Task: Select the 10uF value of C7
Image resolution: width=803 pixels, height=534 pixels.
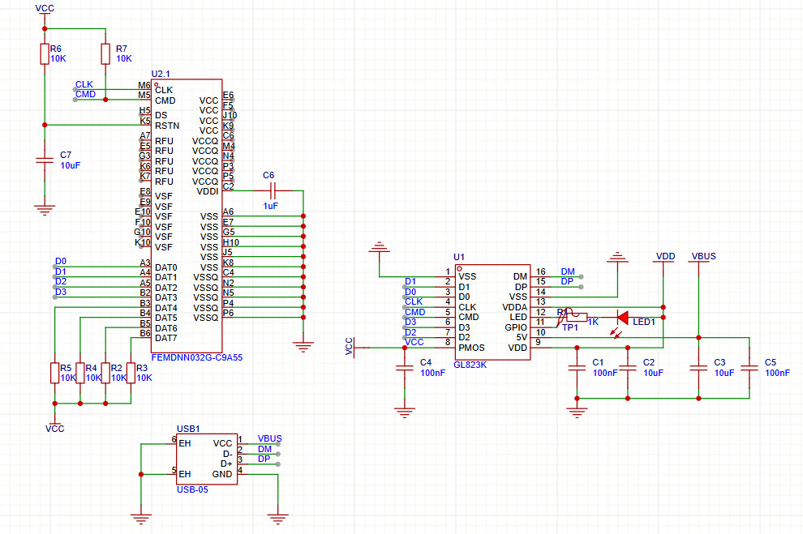Action: (x=70, y=165)
